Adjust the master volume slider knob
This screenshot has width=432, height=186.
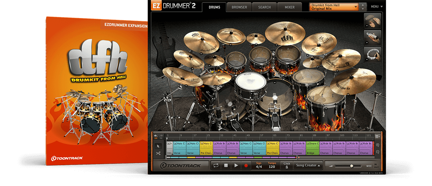351,166
